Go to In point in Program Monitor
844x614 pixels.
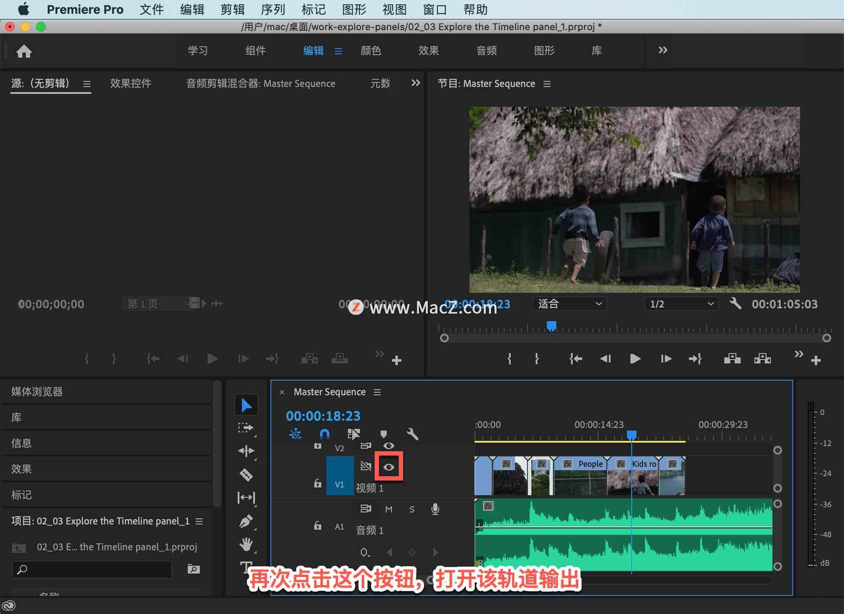point(575,359)
